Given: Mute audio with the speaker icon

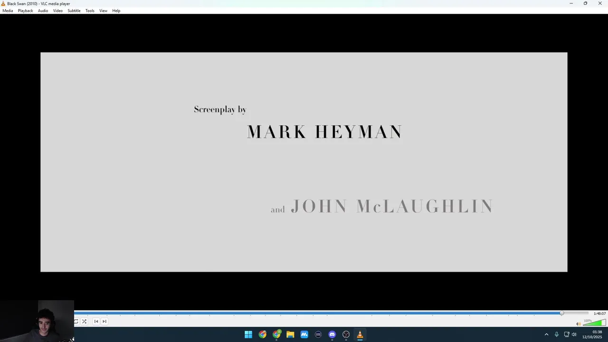Looking at the screenshot, I should (578, 324).
